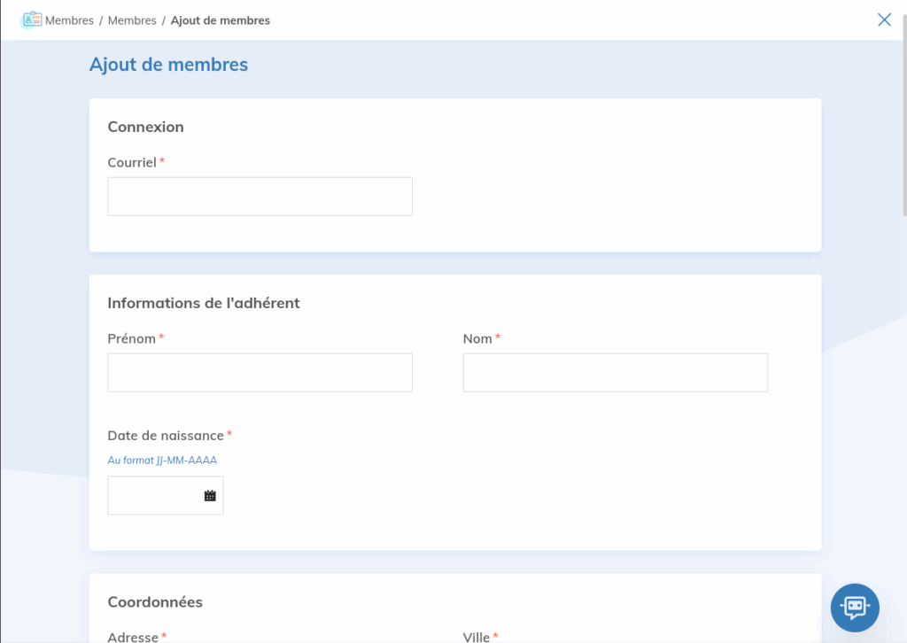The image size is (907, 643).
Task: Focus the Courriel input field
Action: [x=260, y=197]
